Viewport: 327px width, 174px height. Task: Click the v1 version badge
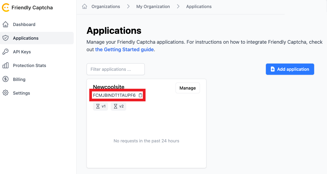(101, 106)
